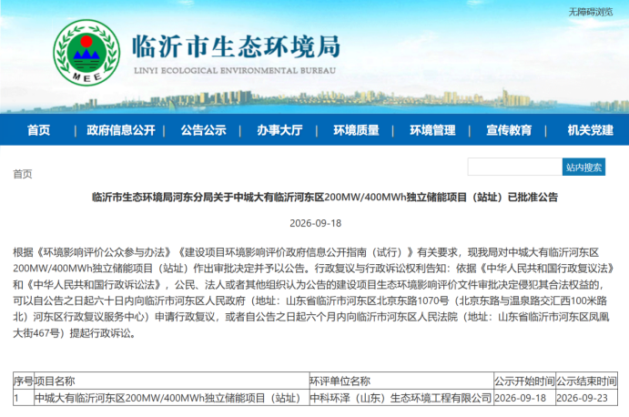This screenshot has height=417, width=629.
Task: Click the 首页 breadcrumb link
Action: (23, 174)
